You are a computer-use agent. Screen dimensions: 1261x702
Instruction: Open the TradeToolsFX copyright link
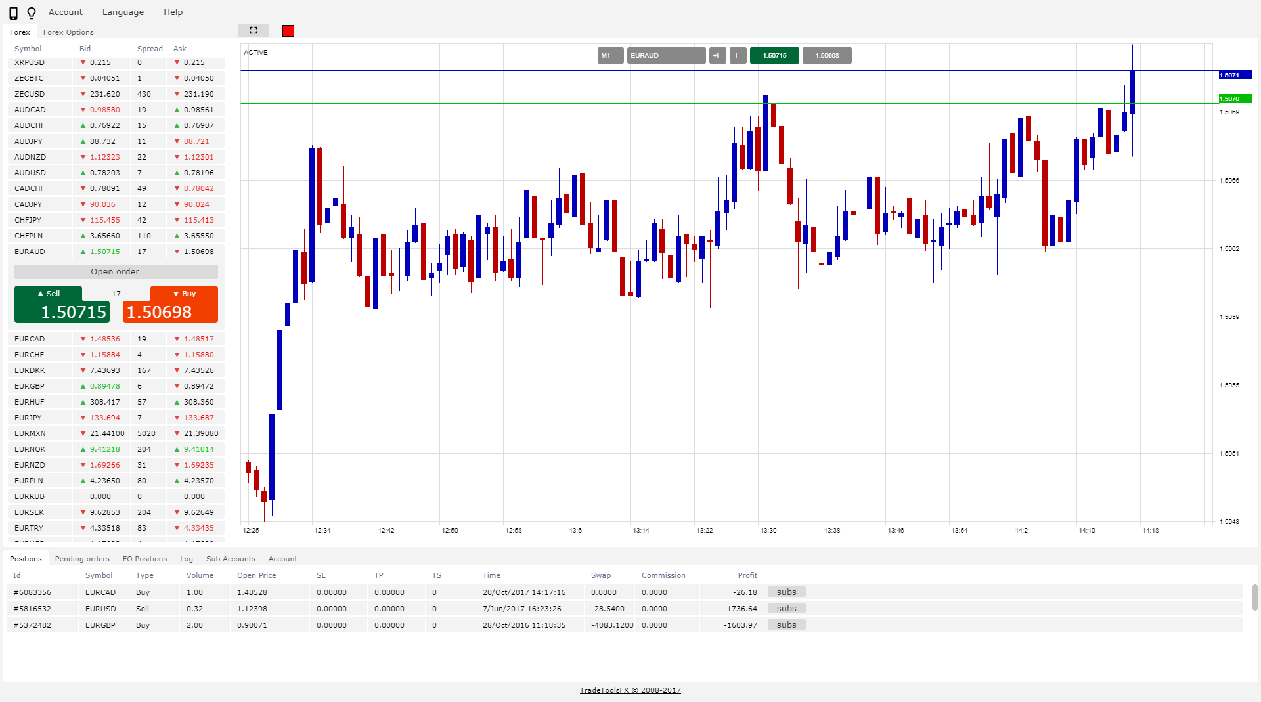pos(630,690)
